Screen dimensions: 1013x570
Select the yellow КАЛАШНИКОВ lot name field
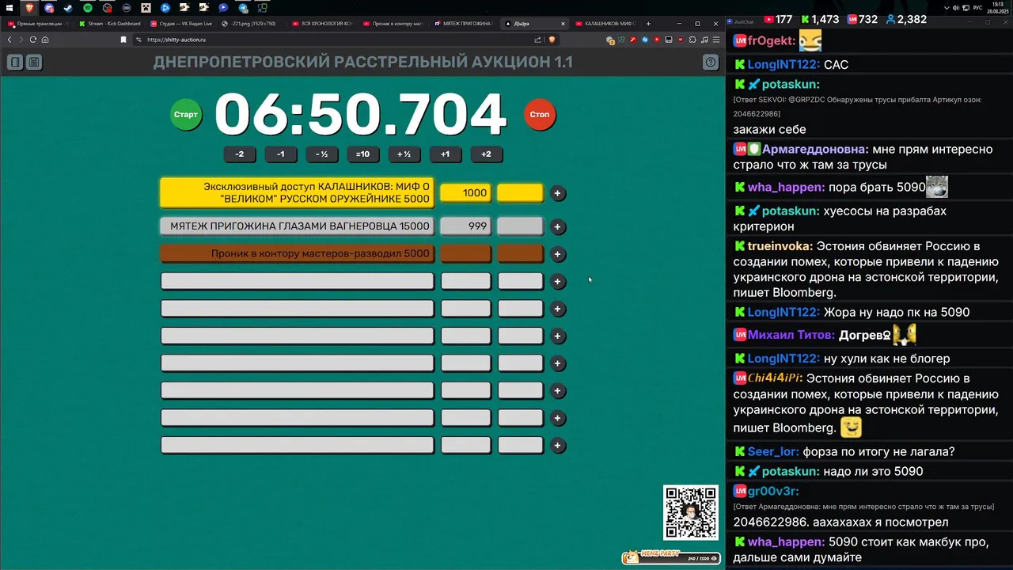[x=298, y=193]
